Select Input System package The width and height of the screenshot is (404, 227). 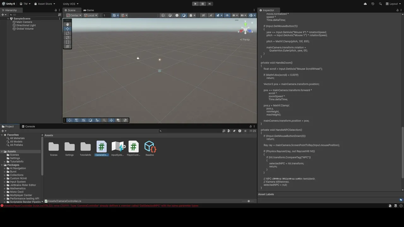pyautogui.click(x=18, y=182)
